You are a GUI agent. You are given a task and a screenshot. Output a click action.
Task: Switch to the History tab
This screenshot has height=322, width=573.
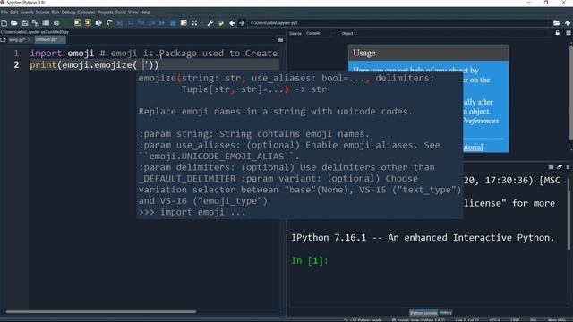446,313
